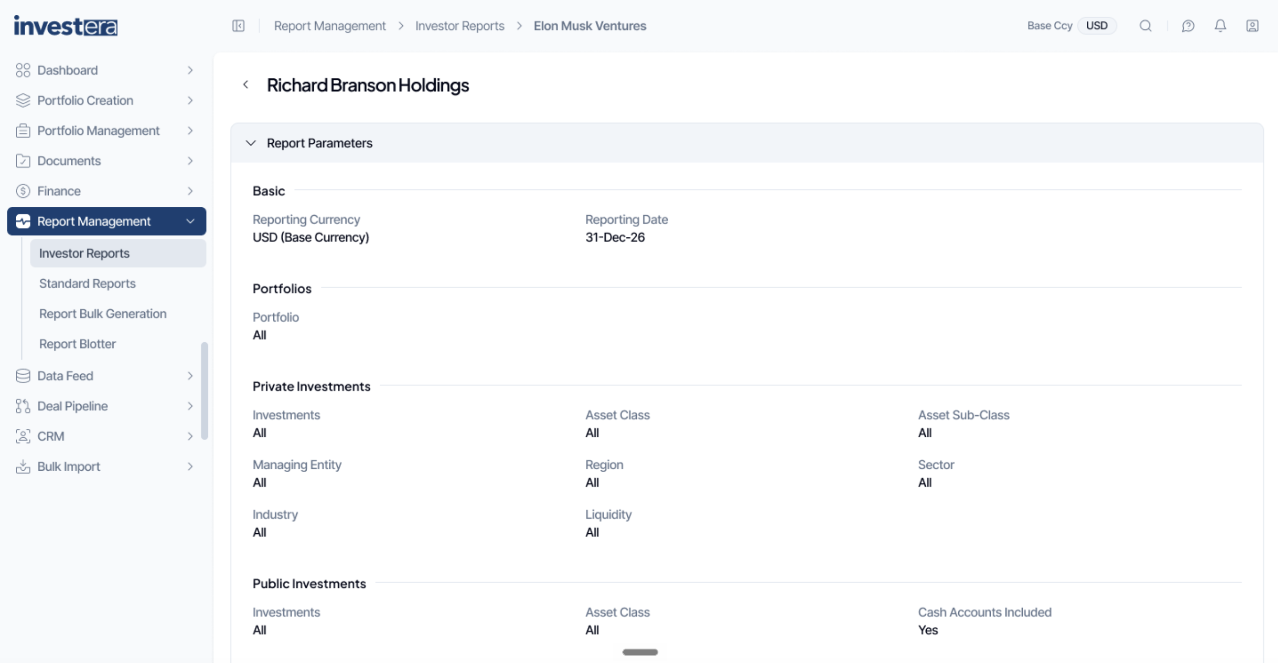Collapse the Report Management chevron

190,222
